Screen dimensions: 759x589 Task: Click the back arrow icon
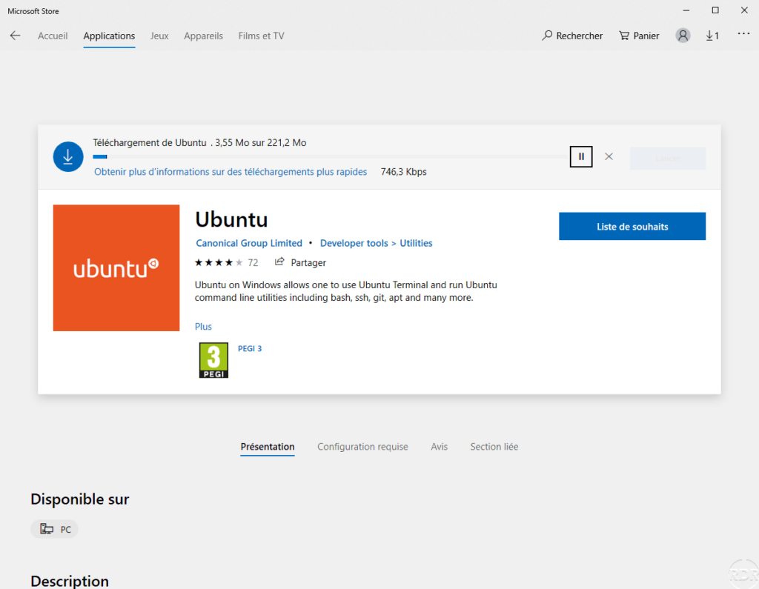pos(15,36)
